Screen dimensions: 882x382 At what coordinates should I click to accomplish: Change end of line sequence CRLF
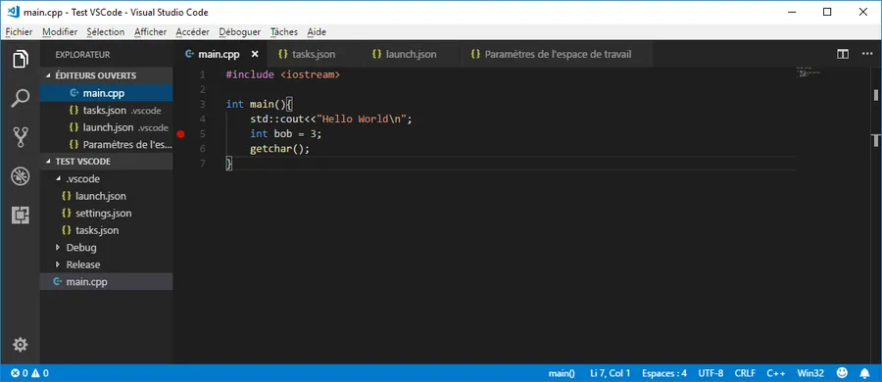[x=745, y=373]
